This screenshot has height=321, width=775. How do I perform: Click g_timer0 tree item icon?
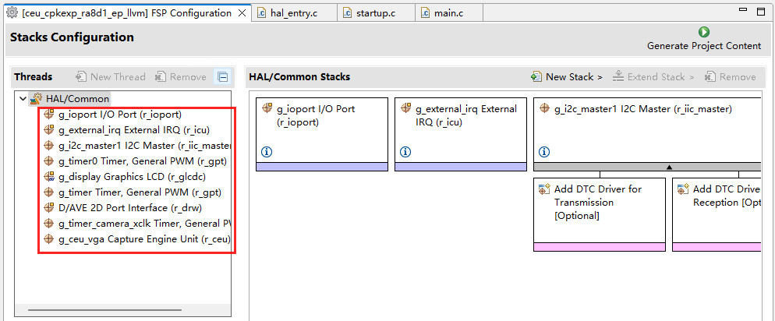[x=48, y=161]
